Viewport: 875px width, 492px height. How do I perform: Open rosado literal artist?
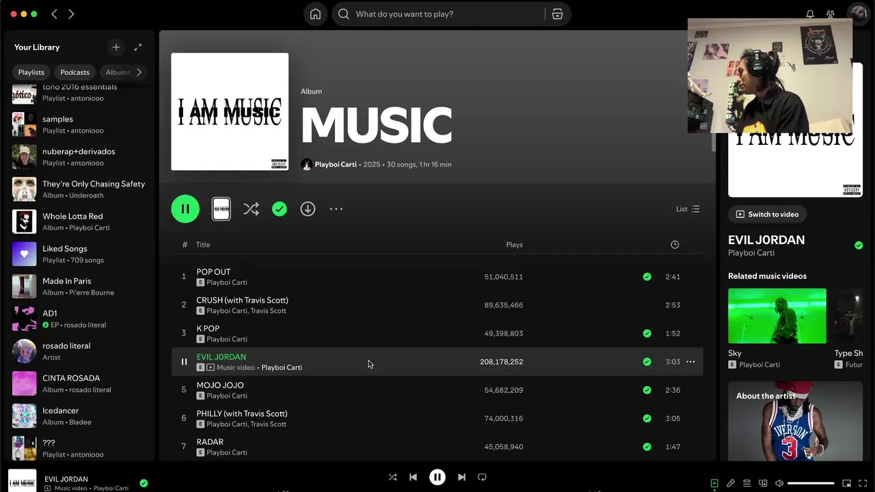[79, 351]
